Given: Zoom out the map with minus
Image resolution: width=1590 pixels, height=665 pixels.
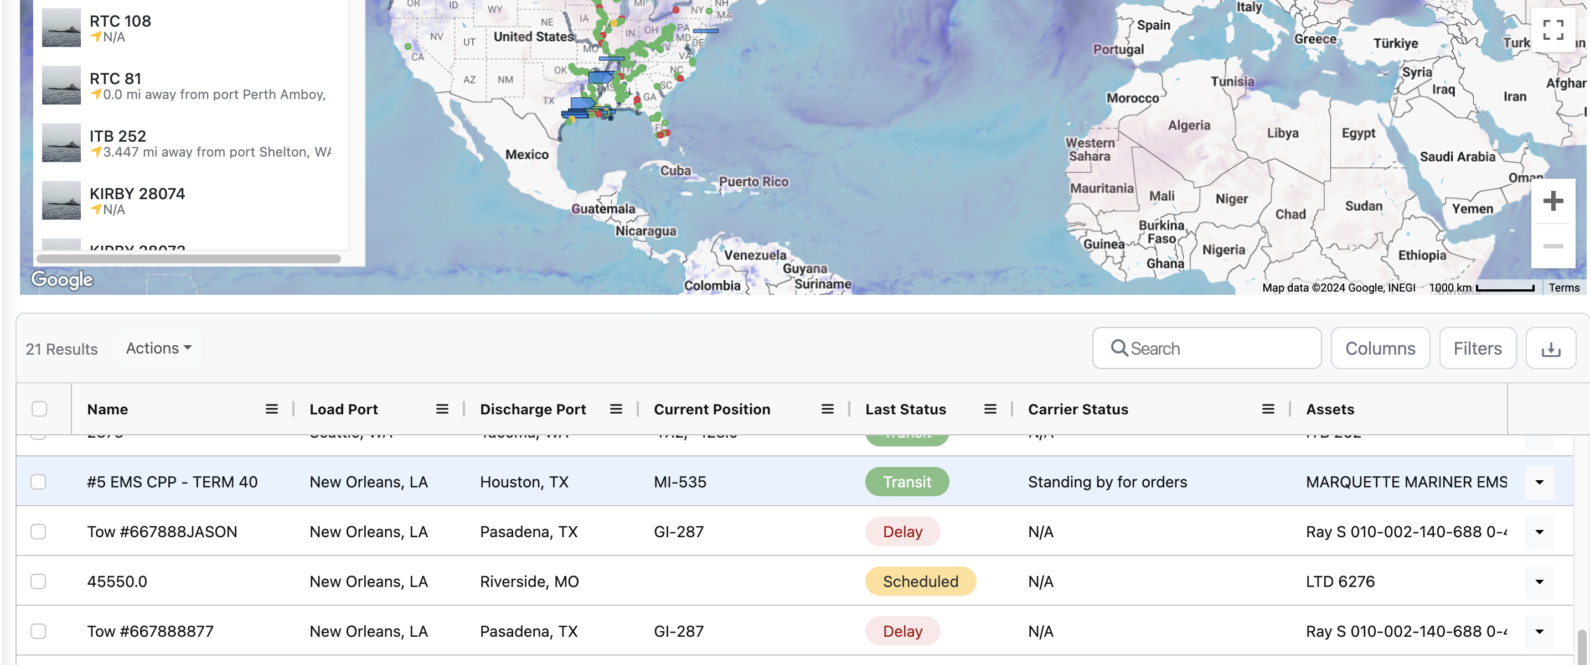Looking at the screenshot, I should [1552, 246].
